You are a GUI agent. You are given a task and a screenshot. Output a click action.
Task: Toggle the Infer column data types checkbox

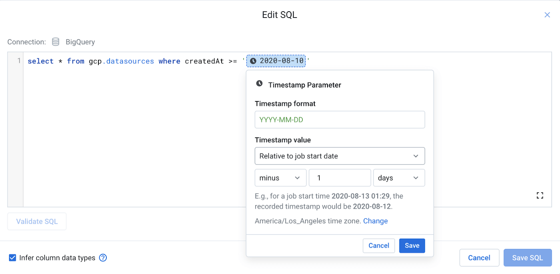12,258
